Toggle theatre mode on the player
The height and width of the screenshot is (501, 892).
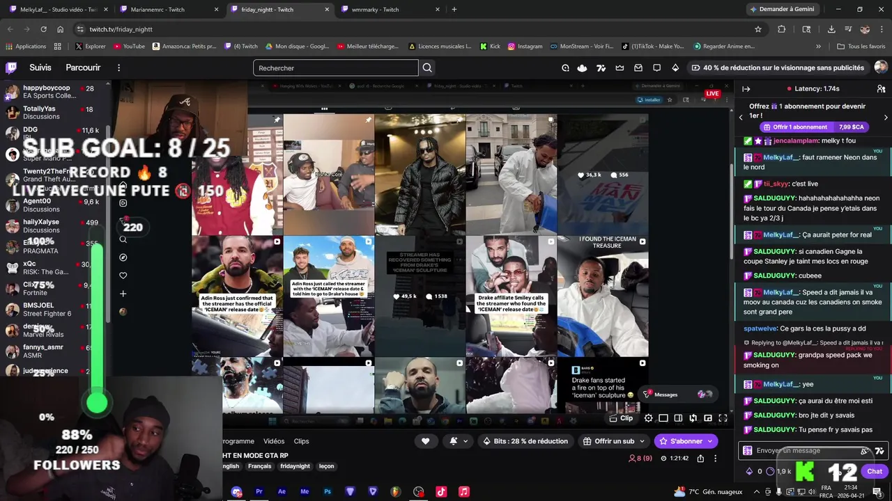[x=678, y=418]
